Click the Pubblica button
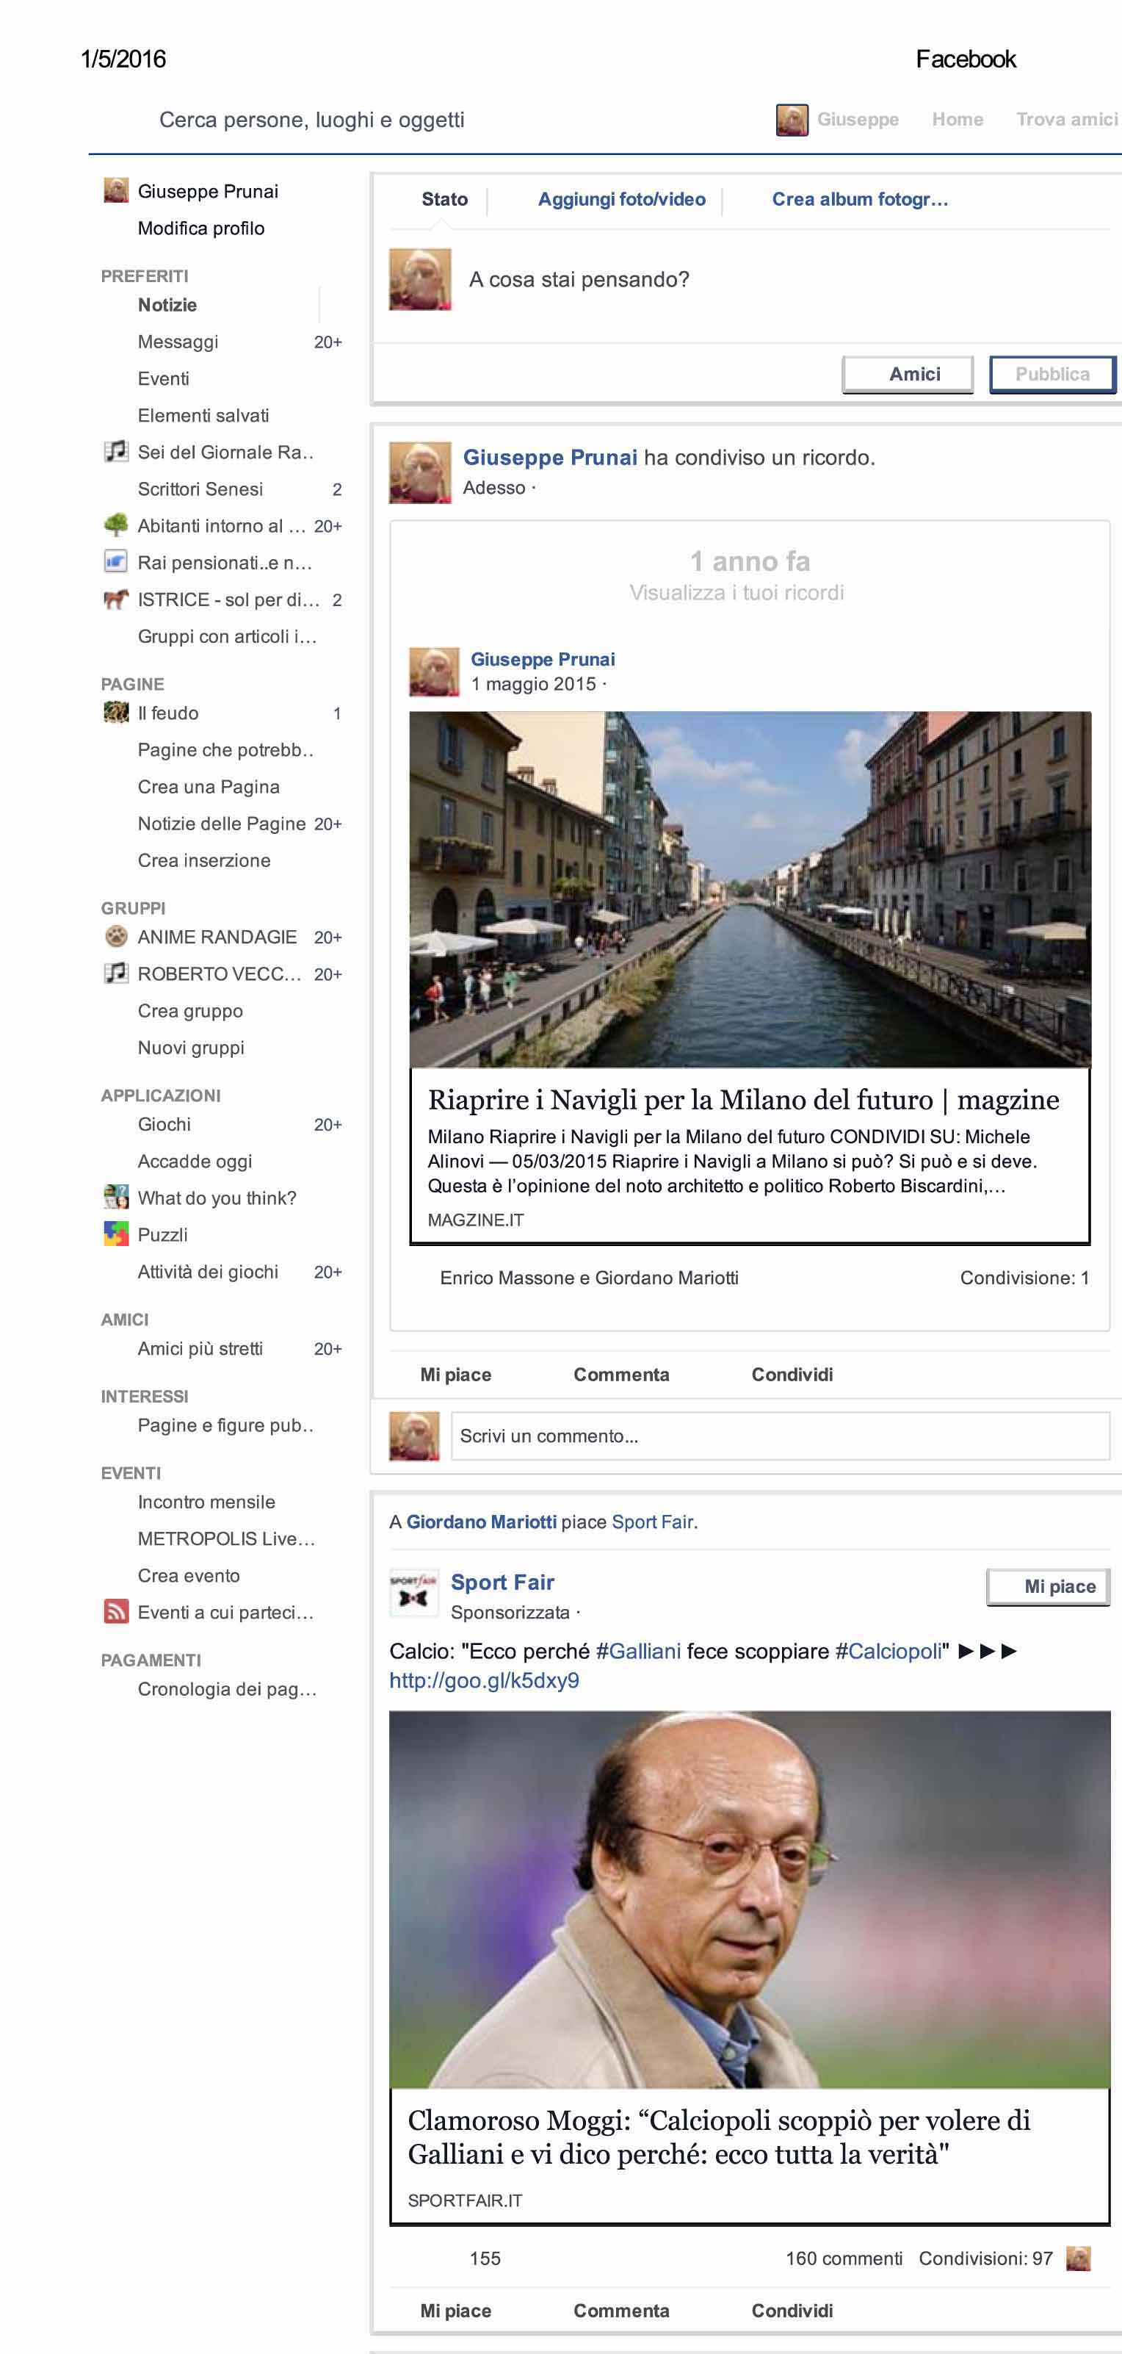 point(1053,374)
